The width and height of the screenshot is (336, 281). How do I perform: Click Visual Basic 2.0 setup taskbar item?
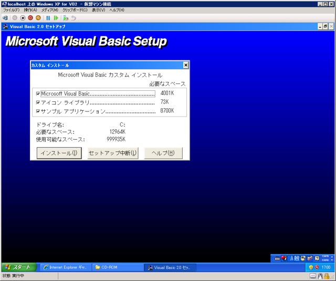pyautogui.click(x=170, y=267)
